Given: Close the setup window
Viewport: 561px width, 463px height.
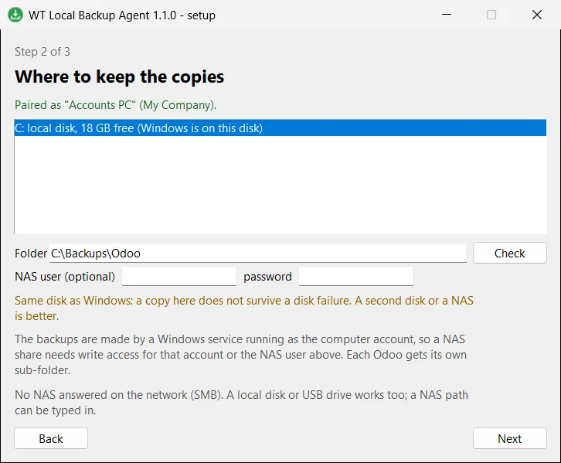Looking at the screenshot, I should (x=537, y=15).
